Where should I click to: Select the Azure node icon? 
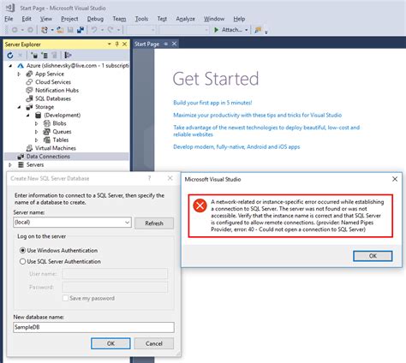[21, 66]
